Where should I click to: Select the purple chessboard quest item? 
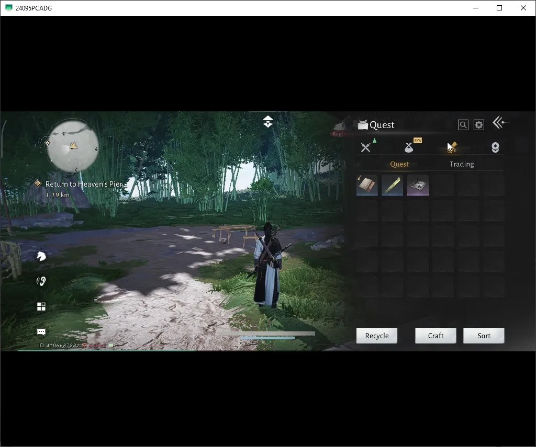pyautogui.click(x=418, y=185)
